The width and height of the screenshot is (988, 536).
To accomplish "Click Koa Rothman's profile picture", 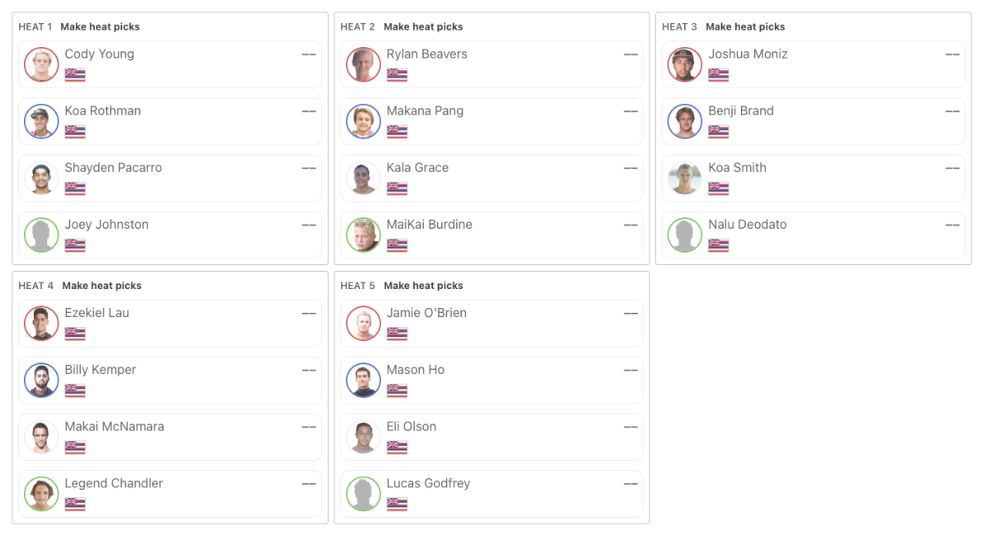I will [41, 121].
